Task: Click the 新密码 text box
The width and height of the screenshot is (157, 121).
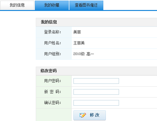Action: coord(96,92)
